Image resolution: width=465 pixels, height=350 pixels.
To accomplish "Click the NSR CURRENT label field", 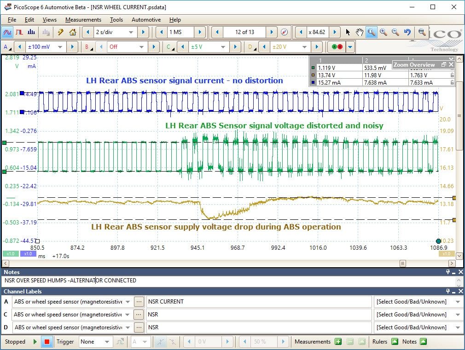I will [259, 302].
